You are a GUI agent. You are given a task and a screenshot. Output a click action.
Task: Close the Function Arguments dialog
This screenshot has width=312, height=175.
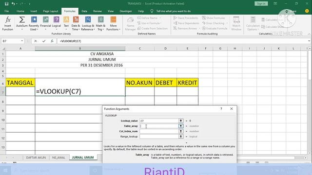click(x=232, y=109)
